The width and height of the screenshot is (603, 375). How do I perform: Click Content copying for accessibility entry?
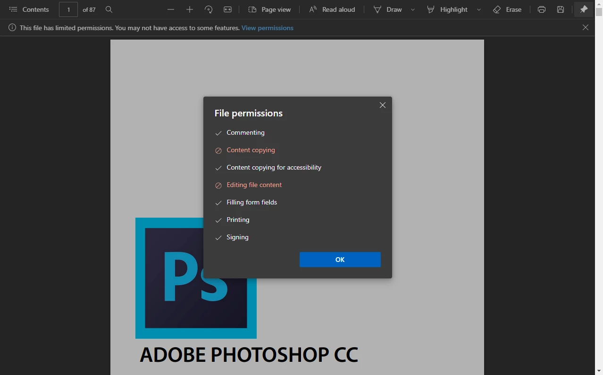click(268, 168)
